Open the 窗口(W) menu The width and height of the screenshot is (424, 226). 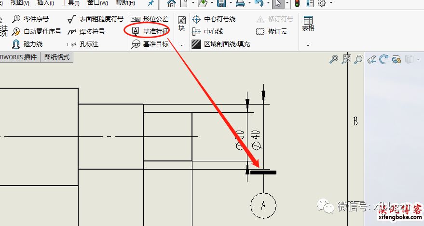pyautogui.click(x=97, y=3)
